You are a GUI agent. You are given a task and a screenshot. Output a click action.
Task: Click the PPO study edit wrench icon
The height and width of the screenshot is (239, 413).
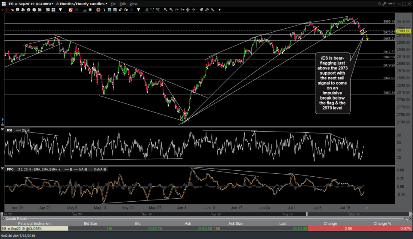coord(59,169)
